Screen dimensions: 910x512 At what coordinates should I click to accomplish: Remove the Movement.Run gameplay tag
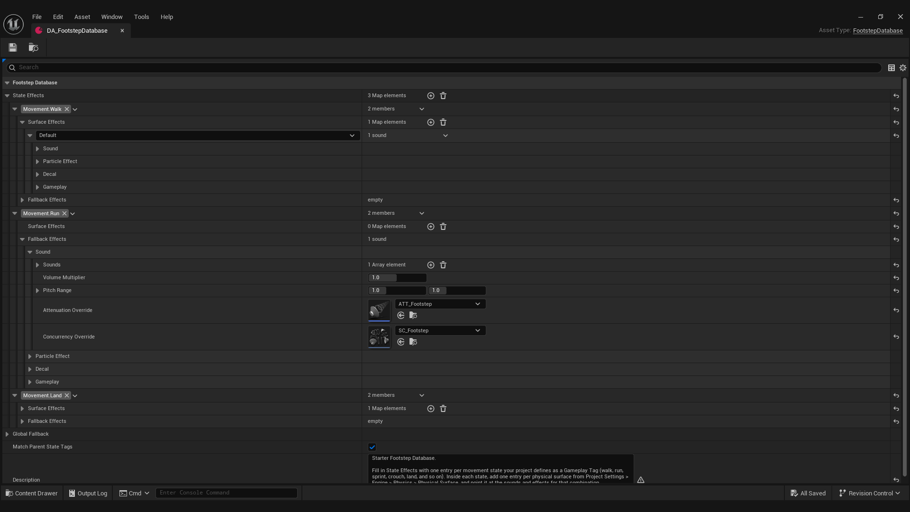point(64,213)
